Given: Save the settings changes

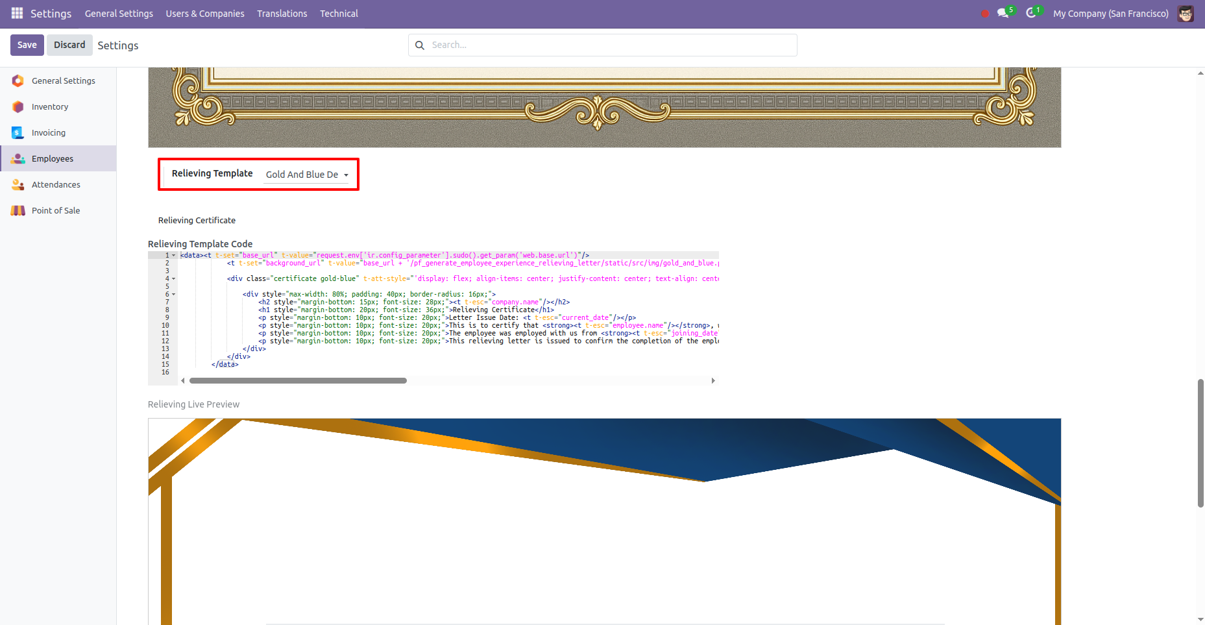Looking at the screenshot, I should coord(27,45).
